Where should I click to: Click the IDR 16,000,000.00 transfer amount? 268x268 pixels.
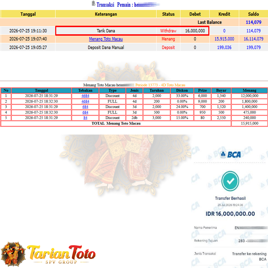pyautogui.click(x=230, y=214)
